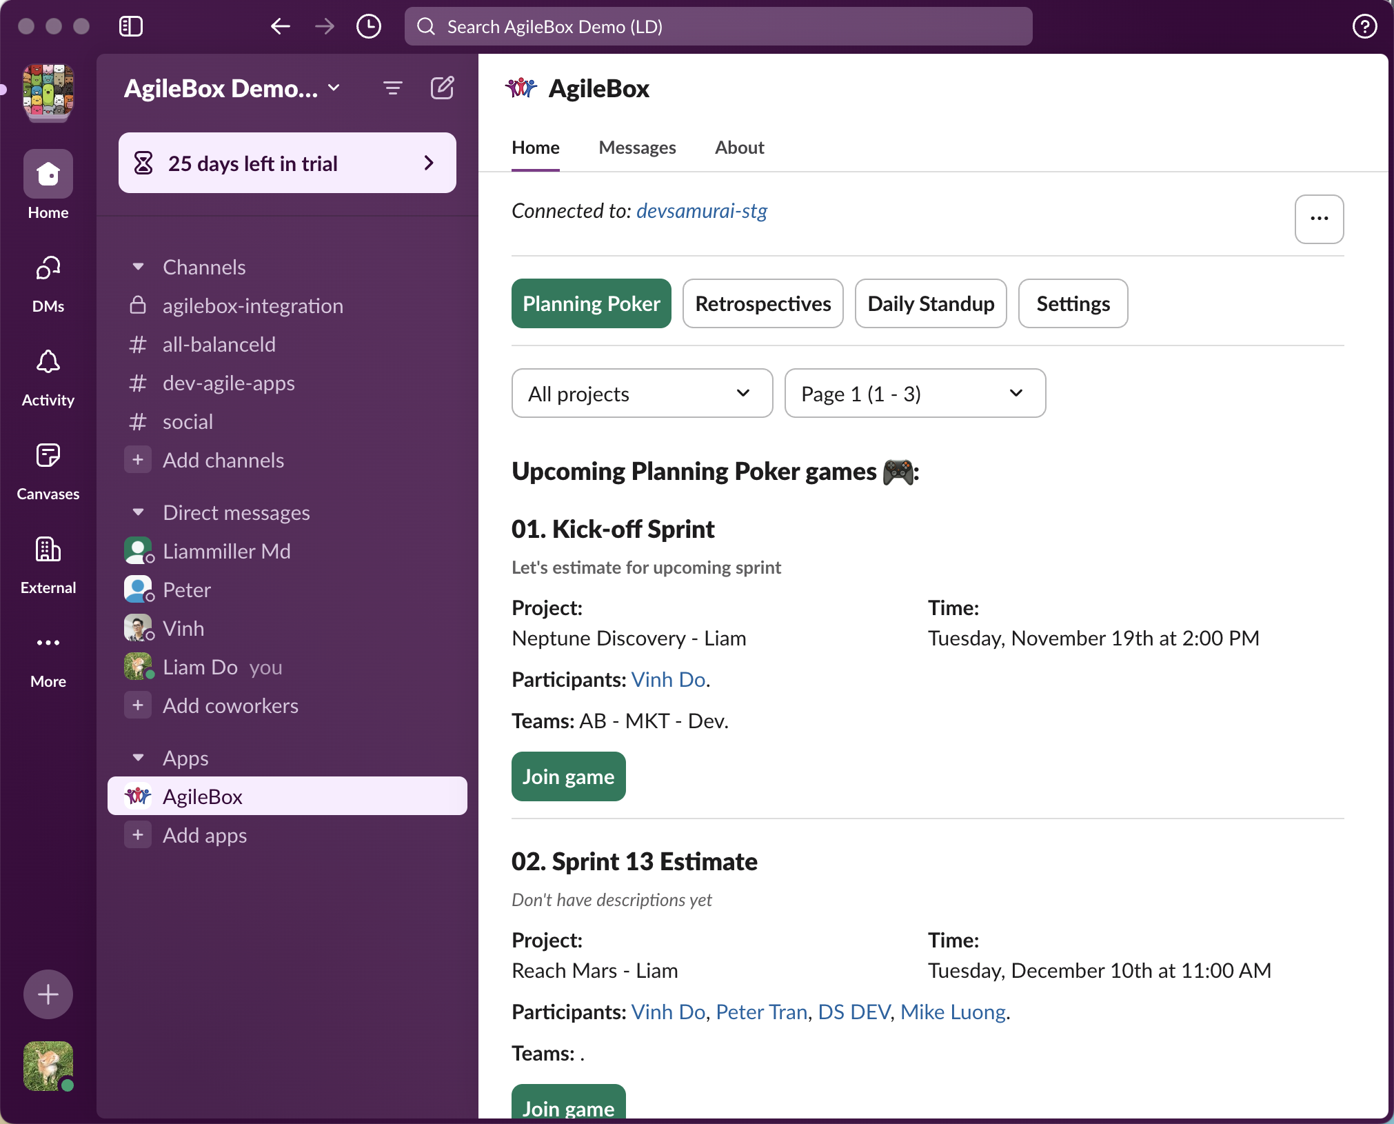Click the Search AgileBox Demo field

718,26
